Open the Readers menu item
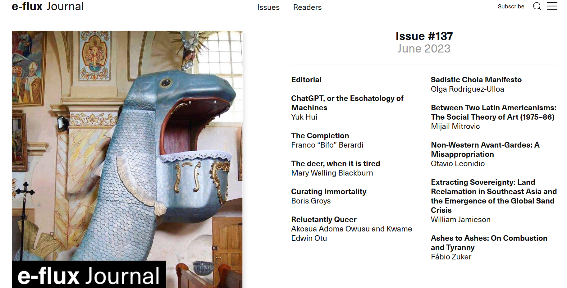Viewport: 567px width, 288px height. click(307, 7)
